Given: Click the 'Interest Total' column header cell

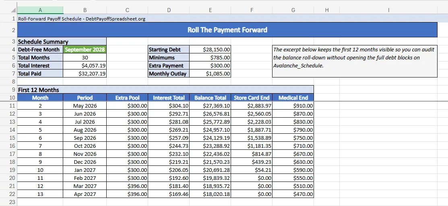Looking at the screenshot, I should pos(169,98).
